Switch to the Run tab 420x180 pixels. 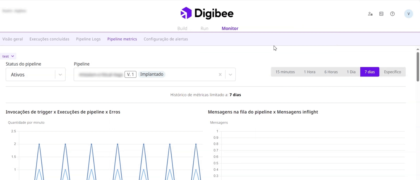(204, 28)
